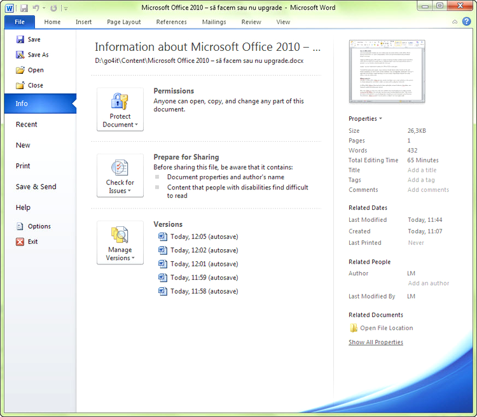
Task: Click the Last Modified value Today, 11:44
Action: (x=425, y=220)
